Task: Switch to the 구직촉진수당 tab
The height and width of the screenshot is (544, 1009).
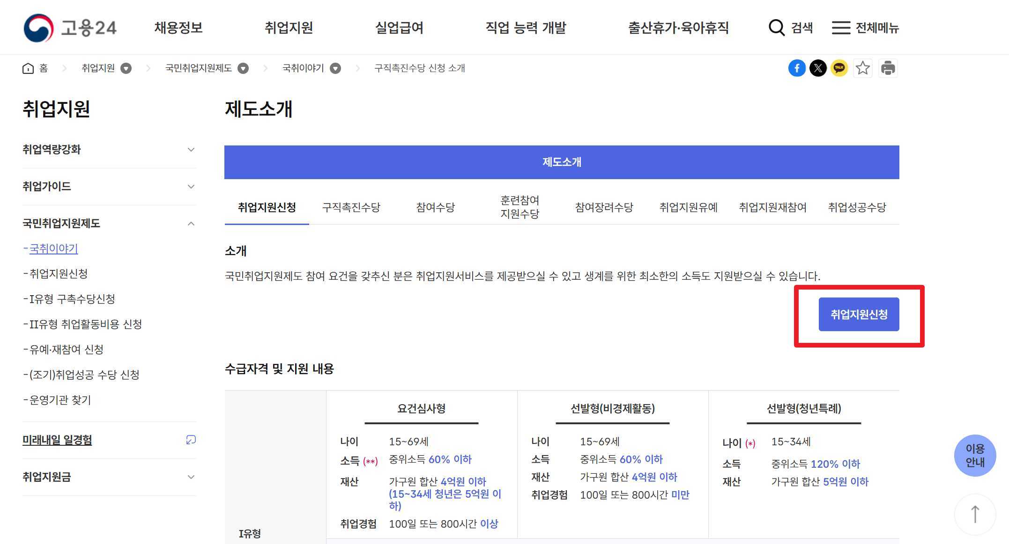Action: point(352,207)
